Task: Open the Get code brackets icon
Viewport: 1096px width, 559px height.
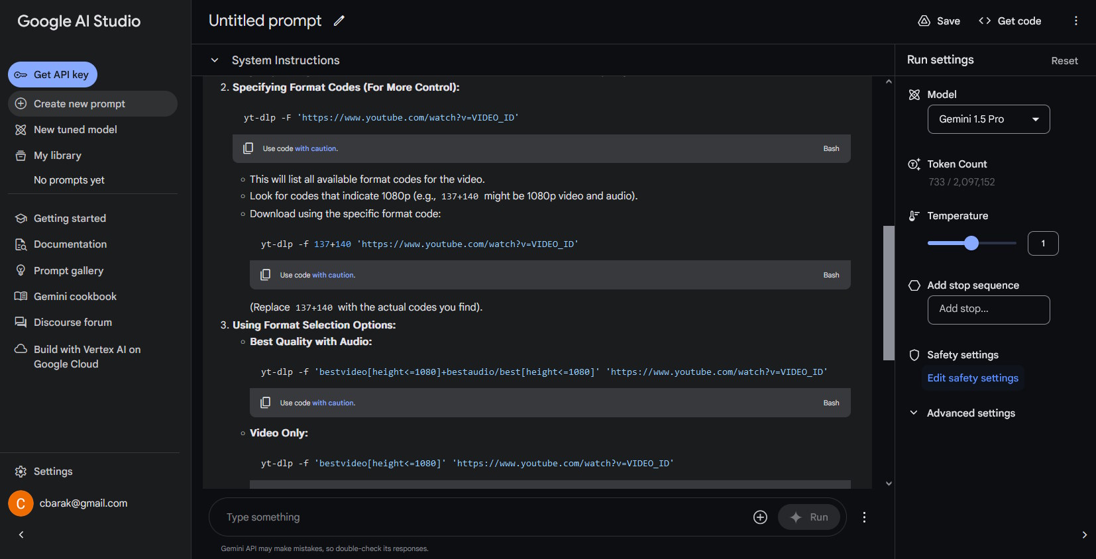Action: 985,21
